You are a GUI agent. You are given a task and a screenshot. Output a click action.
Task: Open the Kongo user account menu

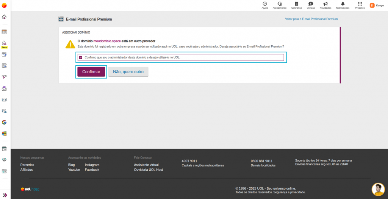pos(377,5)
